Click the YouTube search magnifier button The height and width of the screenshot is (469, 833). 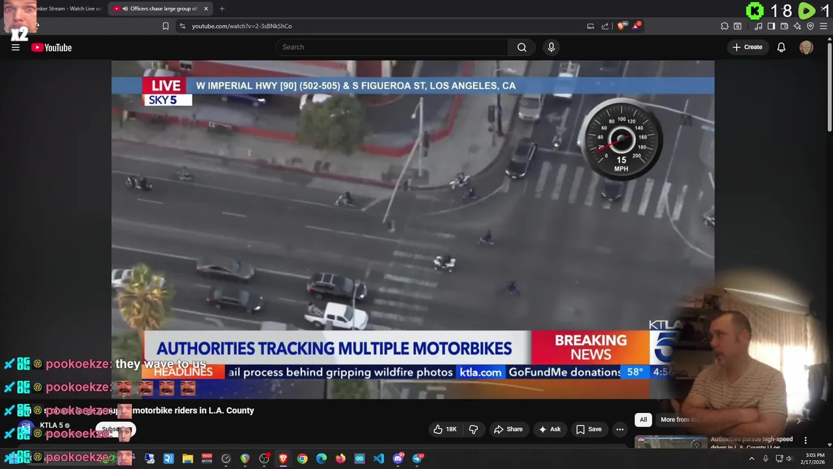pyautogui.click(x=522, y=47)
